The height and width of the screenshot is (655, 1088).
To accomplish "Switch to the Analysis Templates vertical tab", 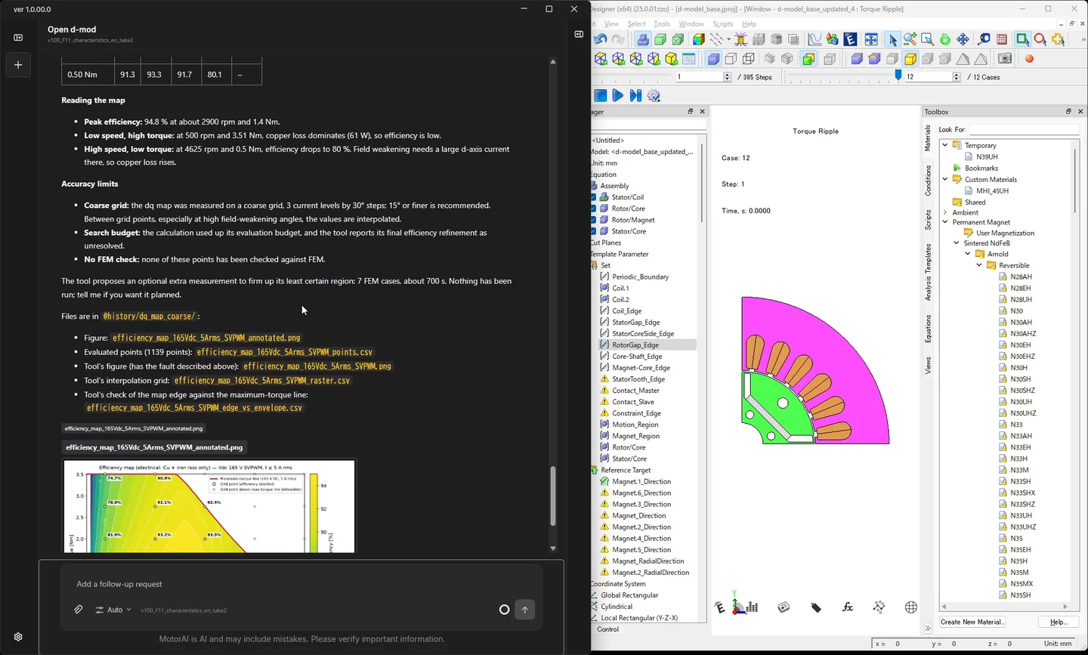I will tap(928, 272).
